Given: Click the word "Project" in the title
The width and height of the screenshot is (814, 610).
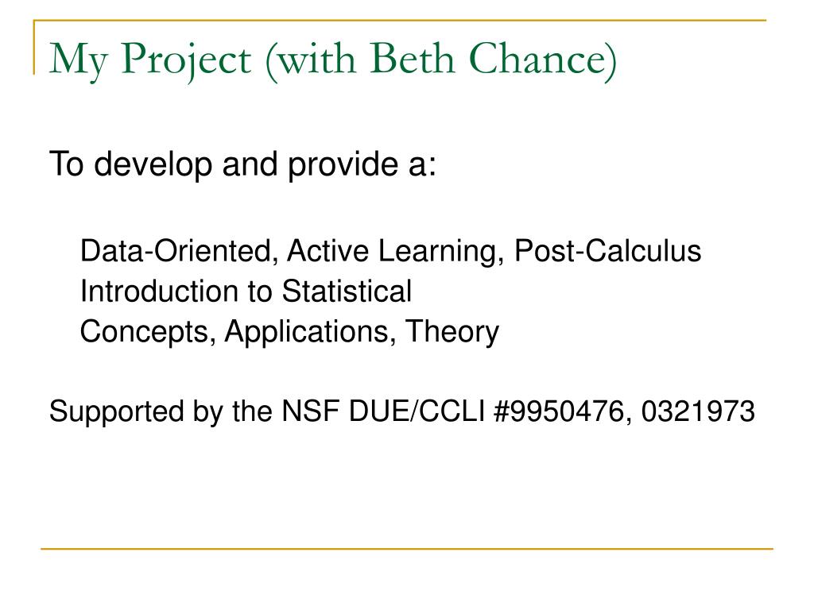Looking at the screenshot, I should 187,60.
